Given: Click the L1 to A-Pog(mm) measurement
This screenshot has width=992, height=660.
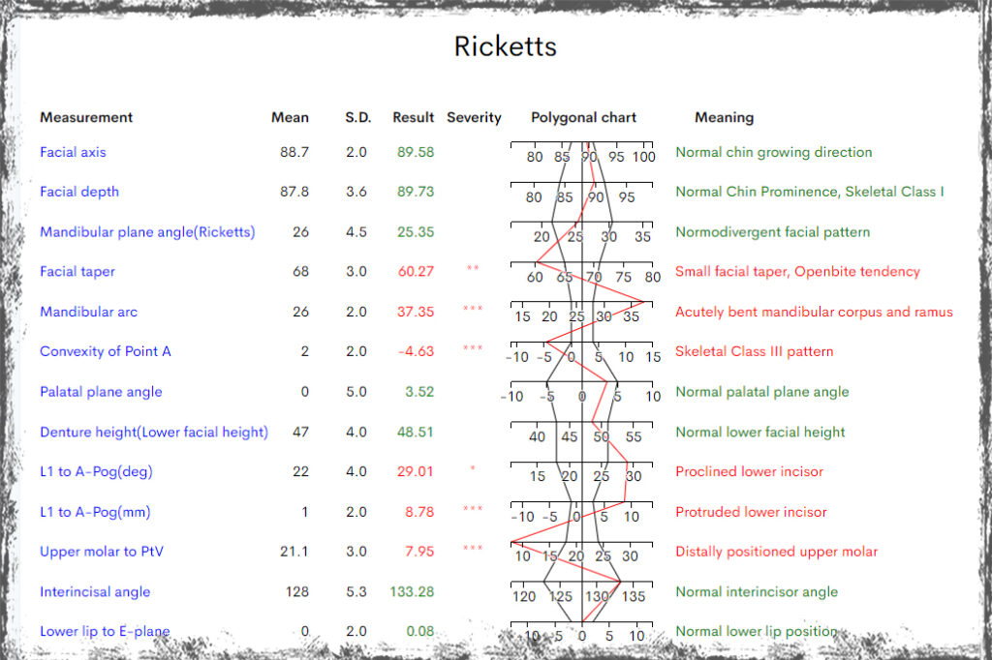Looking at the screenshot, I should [x=95, y=512].
